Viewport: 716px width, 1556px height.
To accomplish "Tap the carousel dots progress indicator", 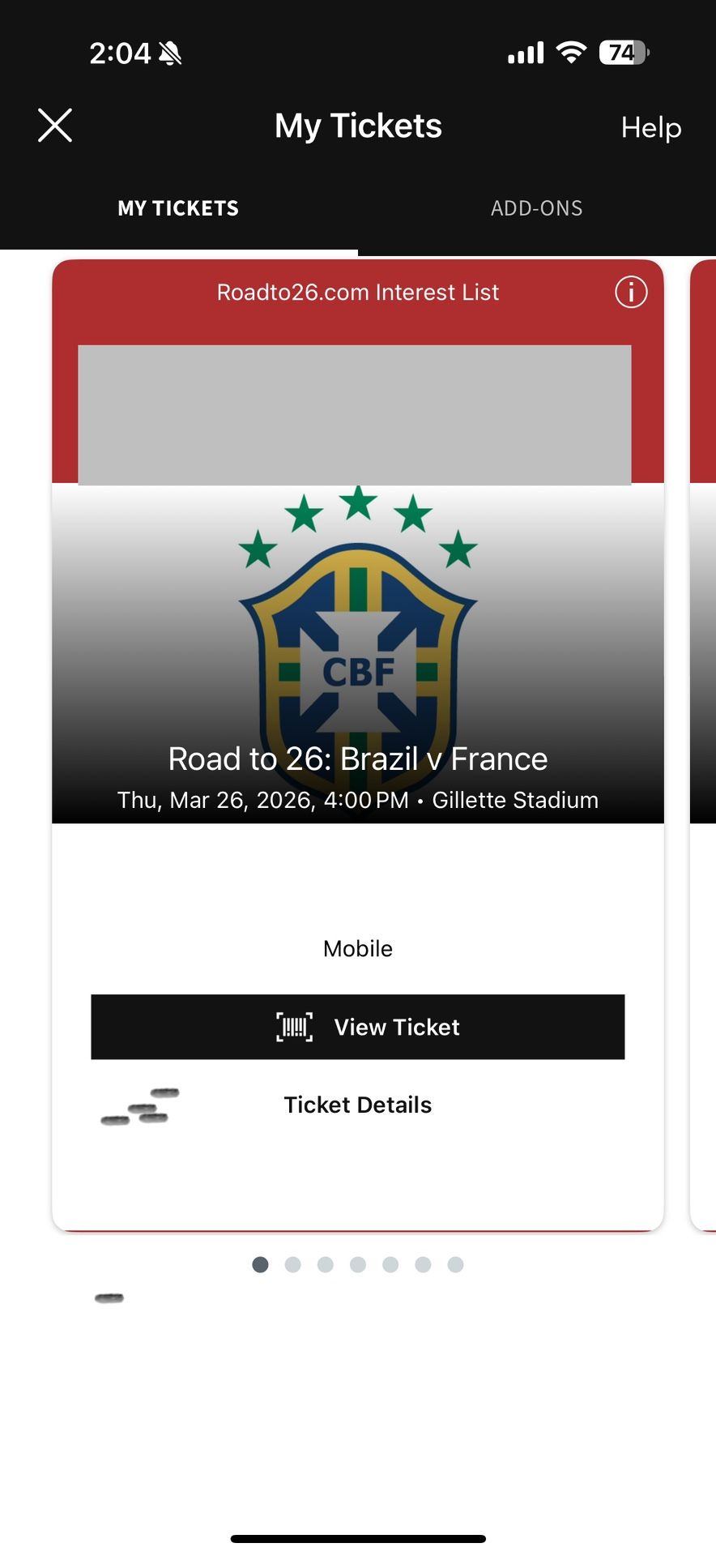I will (x=357, y=1264).
